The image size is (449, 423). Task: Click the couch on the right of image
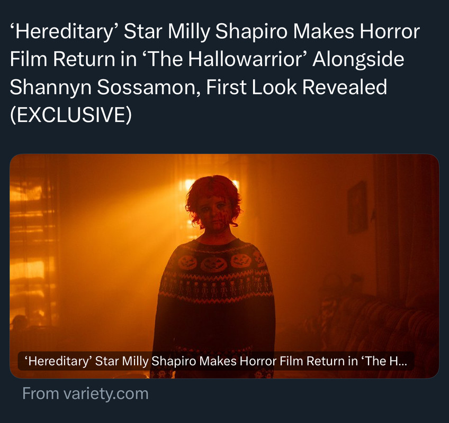pos(381,329)
